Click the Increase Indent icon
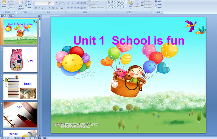This screenshot has height=139, width=217. coord(82,3)
